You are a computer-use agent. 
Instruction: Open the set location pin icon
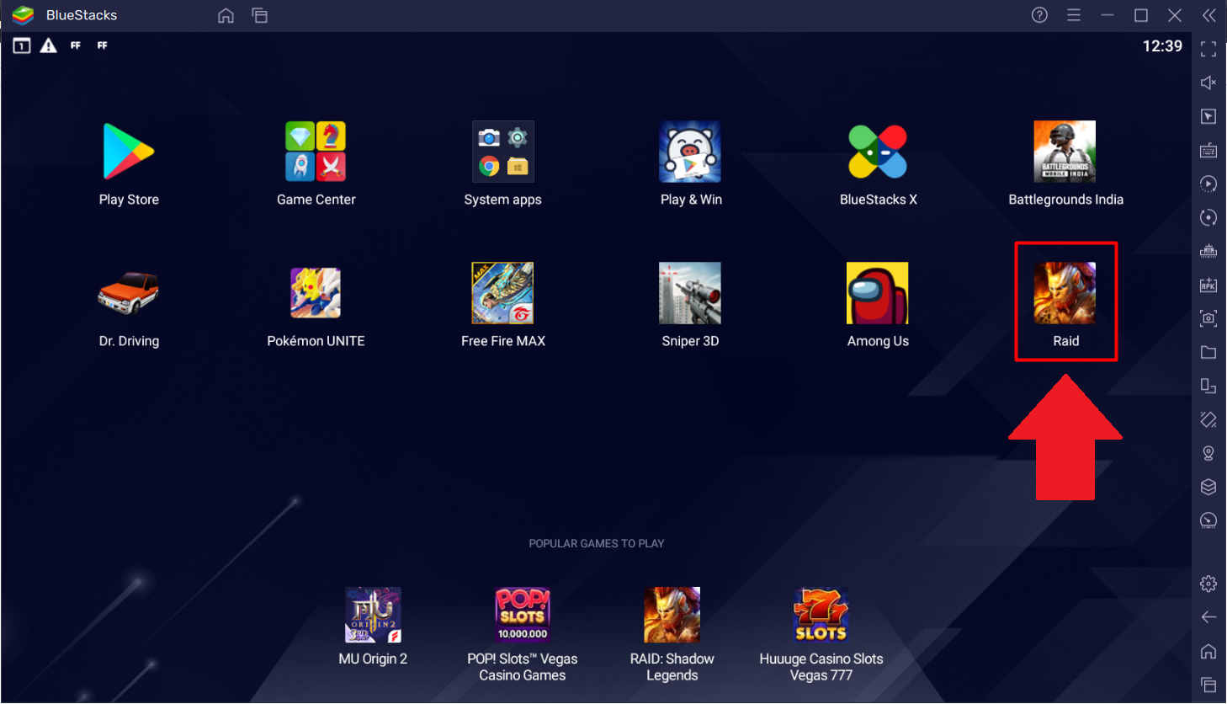pos(1208,453)
